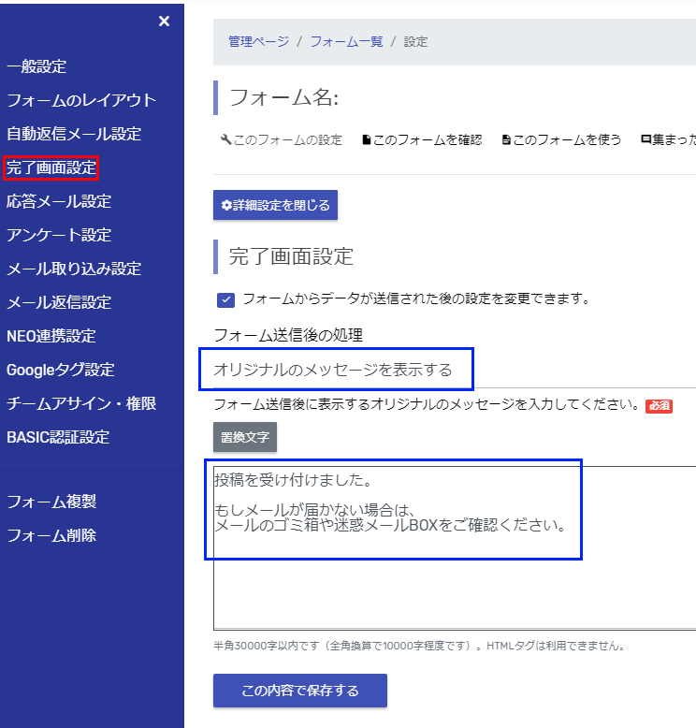Go to フォーム一覧 breadcrumb link
The width and height of the screenshot is (696, 728).
(346, 42)
